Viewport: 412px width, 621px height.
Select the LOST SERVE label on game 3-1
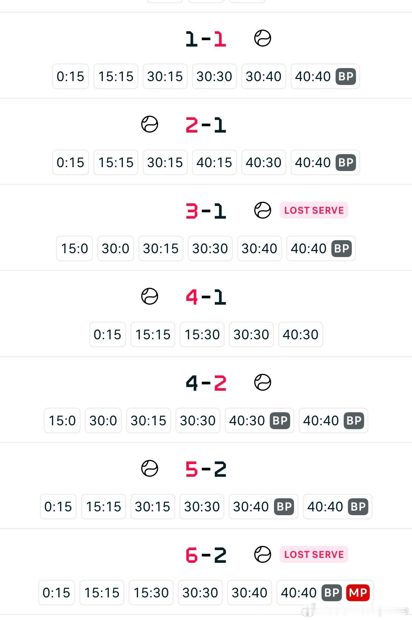314,210
